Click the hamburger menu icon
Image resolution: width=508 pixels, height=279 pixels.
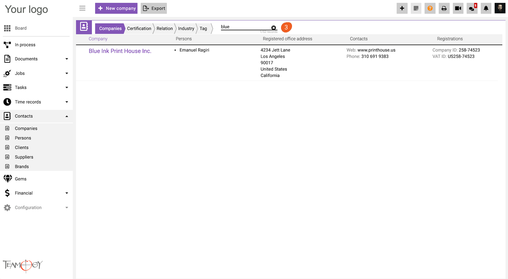(82, 8)
